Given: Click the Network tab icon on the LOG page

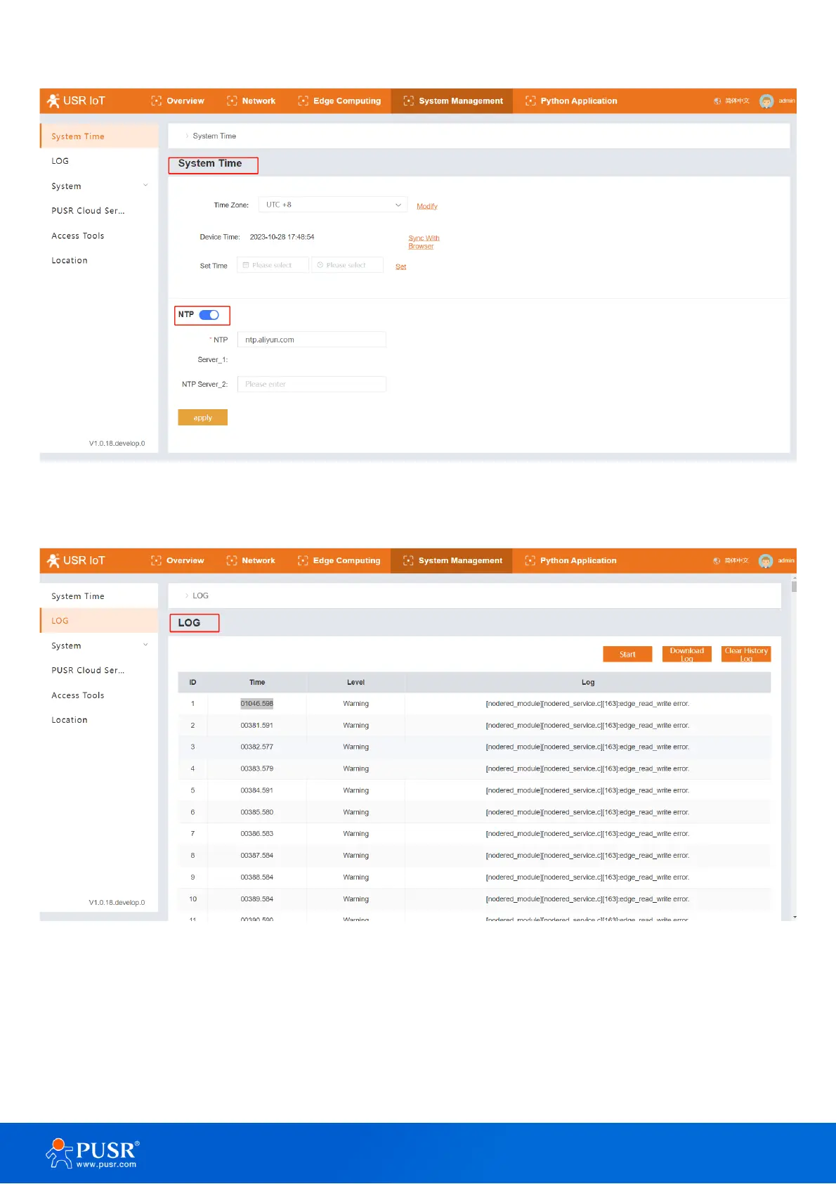Looking at the screenshot, I should pyautogui.click(x=232, y=561).
